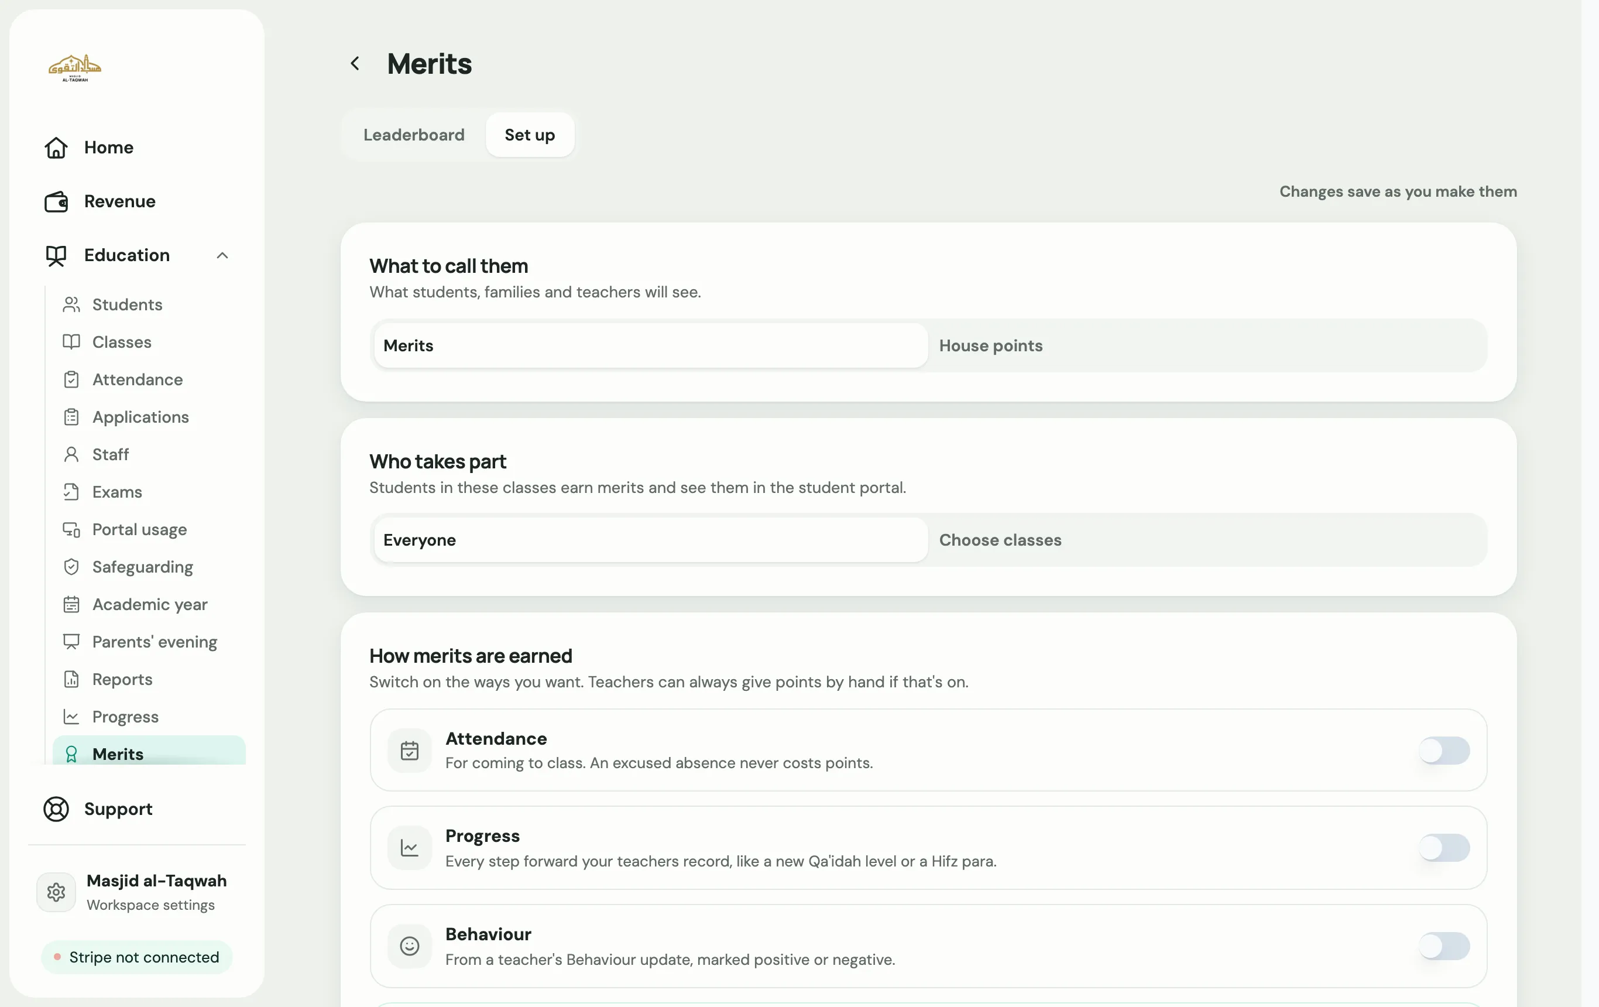Screen dimensions: 1599x1007
Task: Click the Revenue wallet icon
Action: [56, 201]
